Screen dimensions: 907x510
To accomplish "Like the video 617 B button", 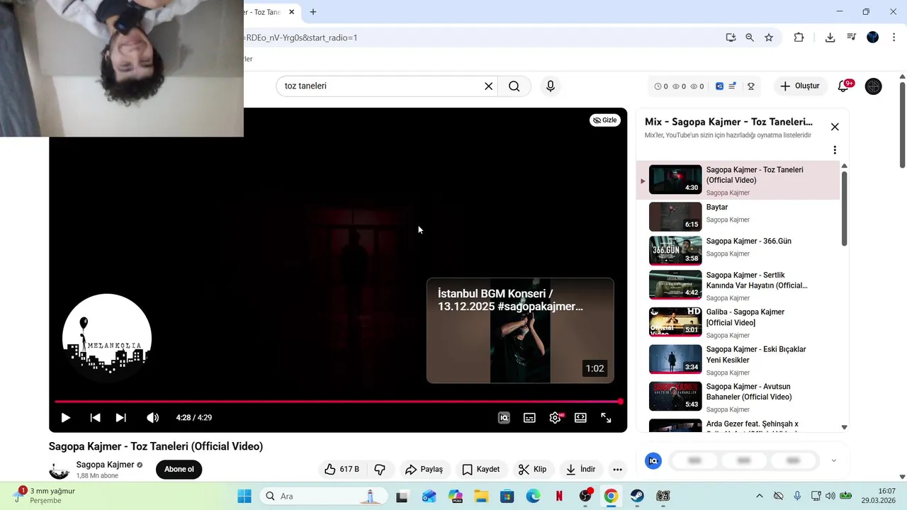I will (x=342, y=469).
